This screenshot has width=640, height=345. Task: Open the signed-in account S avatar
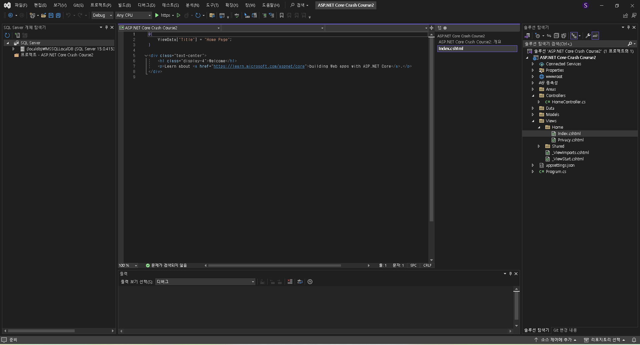(586, 5)
